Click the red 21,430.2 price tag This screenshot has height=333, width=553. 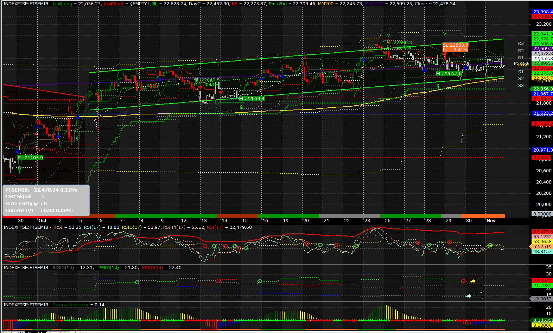coord(542,124)
